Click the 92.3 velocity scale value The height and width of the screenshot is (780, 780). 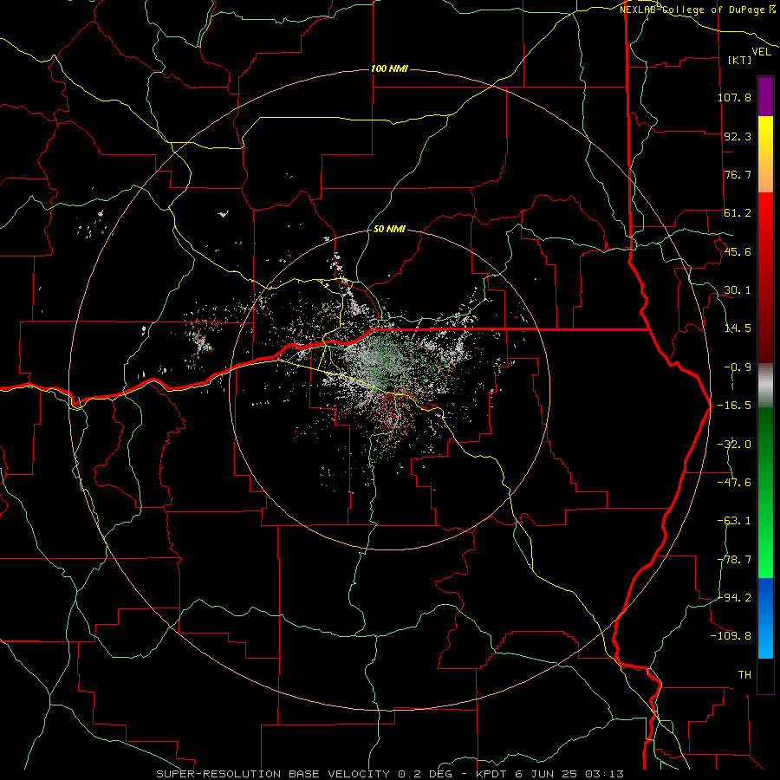pos(738,136)
